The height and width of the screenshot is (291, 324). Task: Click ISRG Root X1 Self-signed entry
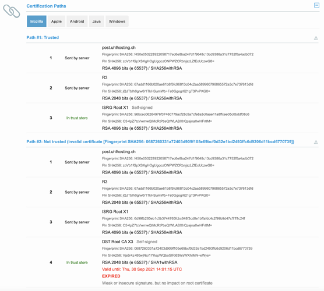click(127, 108)
